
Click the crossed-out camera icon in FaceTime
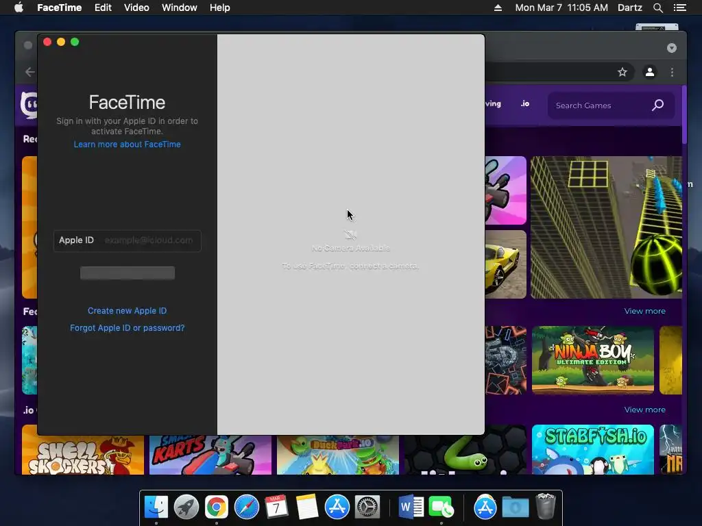[x=350, y=235]
